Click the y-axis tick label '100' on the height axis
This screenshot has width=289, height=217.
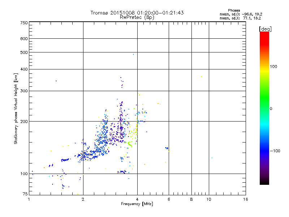click(24, 174)
